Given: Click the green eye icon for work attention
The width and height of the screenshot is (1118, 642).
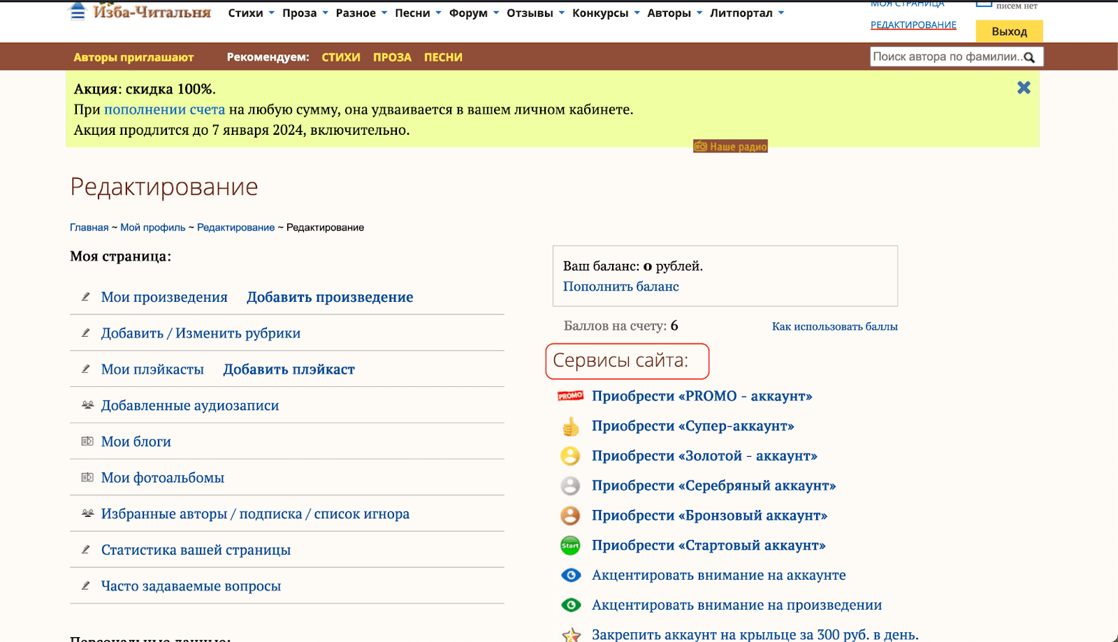Looking at the screenshot, I should pyautogui.click(x=571, y=605).
